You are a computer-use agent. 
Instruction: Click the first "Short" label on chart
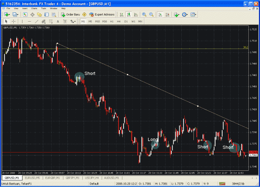[90, 74]
